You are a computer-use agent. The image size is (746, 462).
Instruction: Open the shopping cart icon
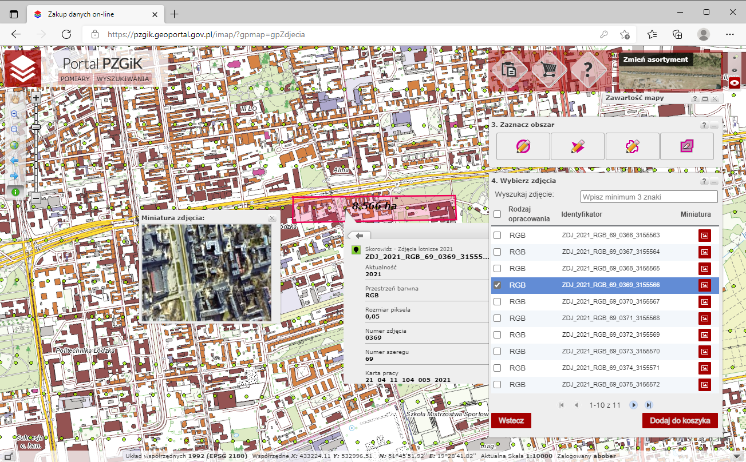(549, 70)
